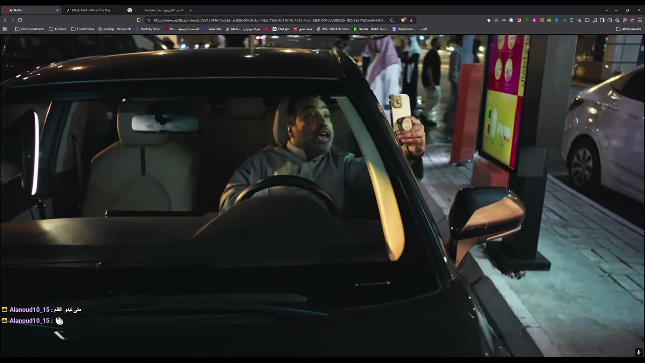Open the Brave Wallet icon
Screen dimensions: 645x363
pos(610,20)
